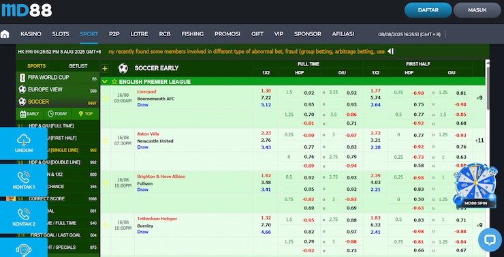Viewport: 504px width, 257px height.
Task: Favorite the Tottenham Hotspur match star
Action: pos(106,225)
